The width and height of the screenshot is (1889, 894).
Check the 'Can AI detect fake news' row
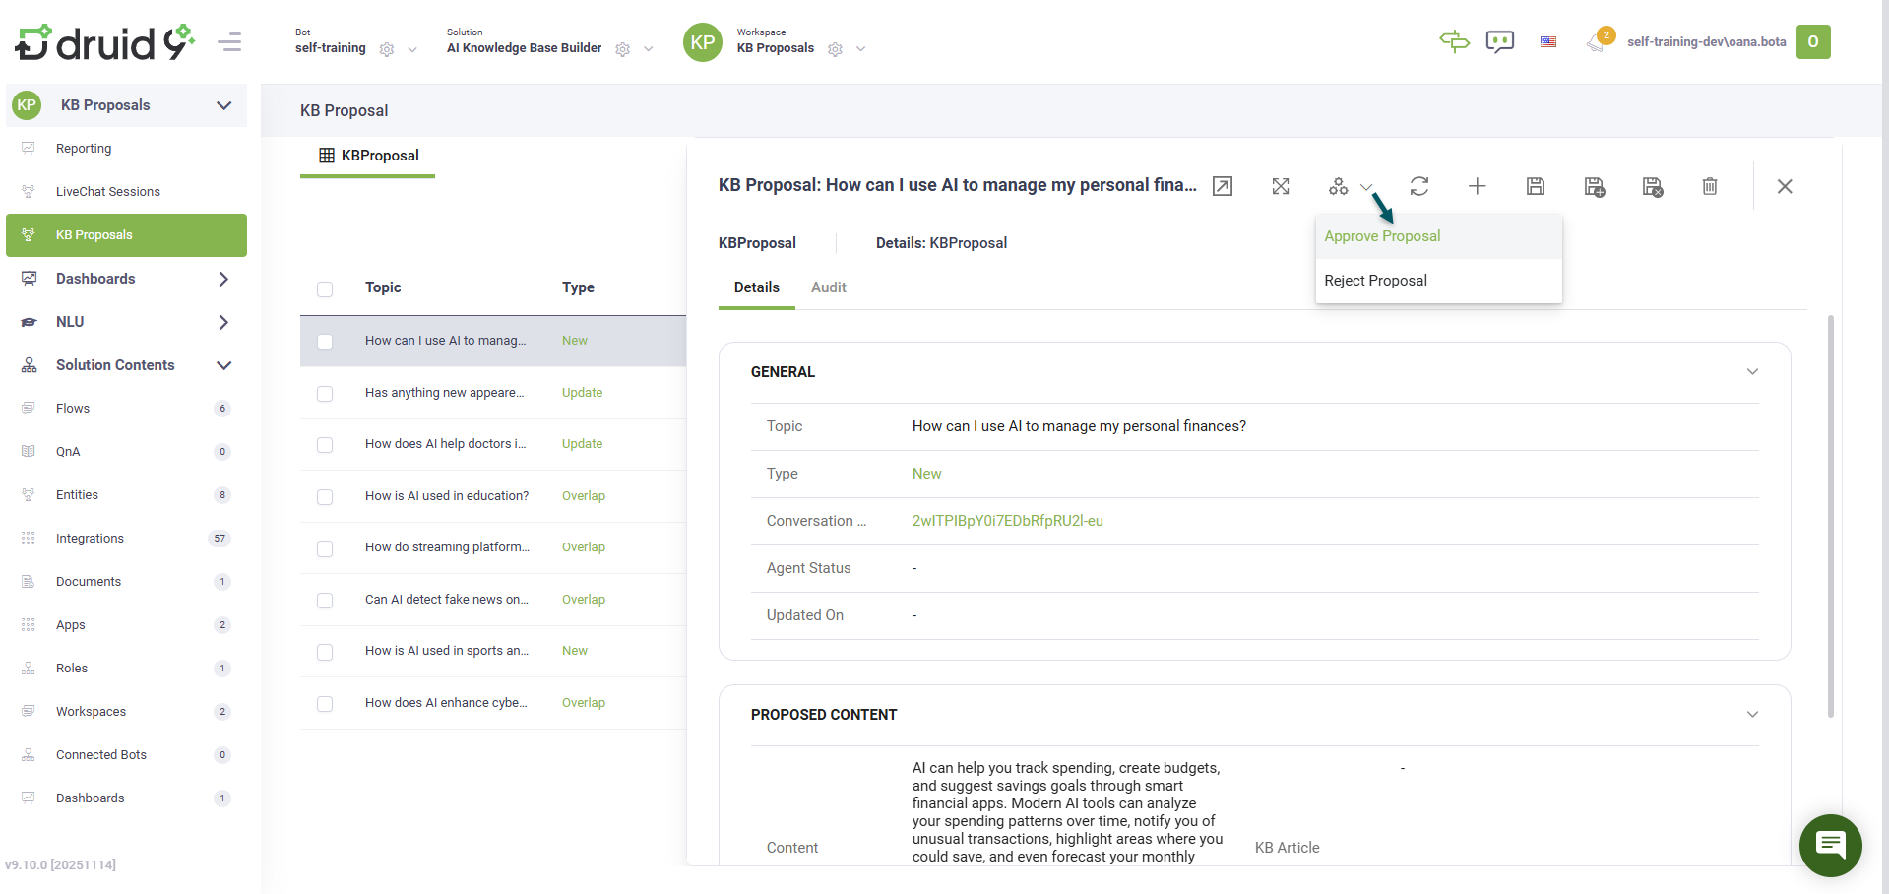pos(325,600)
